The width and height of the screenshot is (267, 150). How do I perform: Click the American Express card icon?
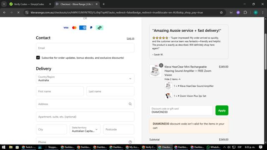tap(83, 27)
